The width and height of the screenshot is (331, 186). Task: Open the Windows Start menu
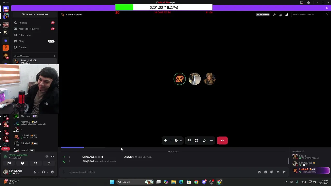point(112,182)
